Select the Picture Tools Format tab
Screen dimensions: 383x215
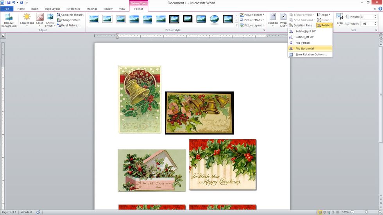(x=138, y=9)
